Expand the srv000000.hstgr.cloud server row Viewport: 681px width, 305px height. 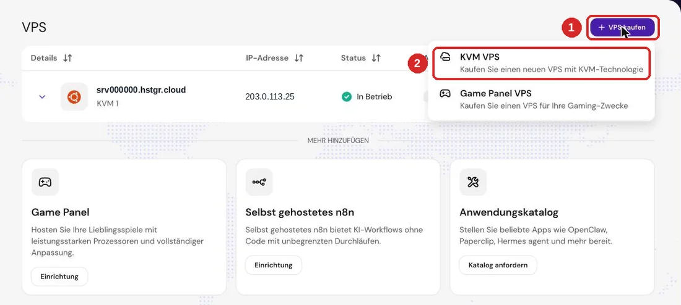click(42, 96)
